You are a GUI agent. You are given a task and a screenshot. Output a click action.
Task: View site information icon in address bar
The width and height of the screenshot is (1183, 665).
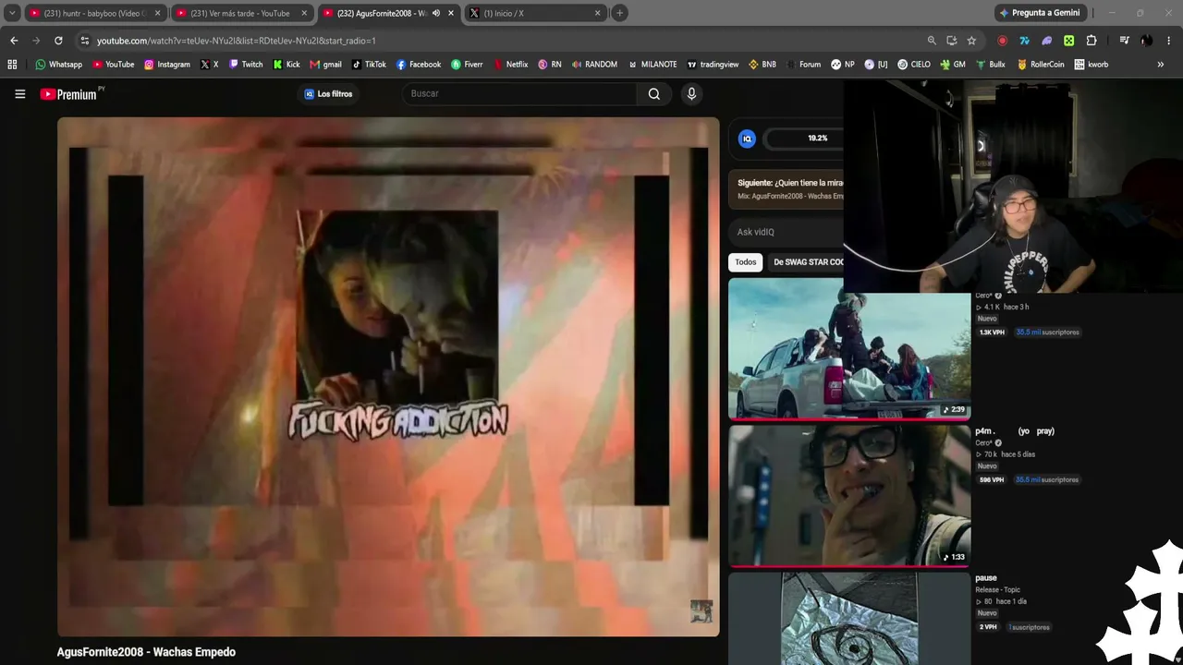pyautogui.click(x=84, y=41)
